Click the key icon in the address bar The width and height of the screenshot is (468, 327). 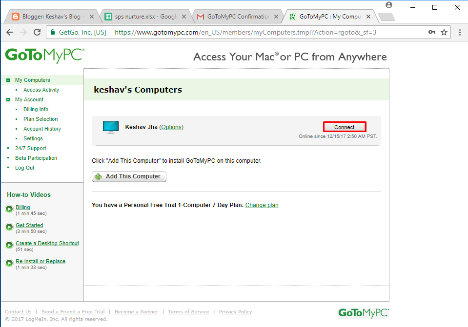431,32
